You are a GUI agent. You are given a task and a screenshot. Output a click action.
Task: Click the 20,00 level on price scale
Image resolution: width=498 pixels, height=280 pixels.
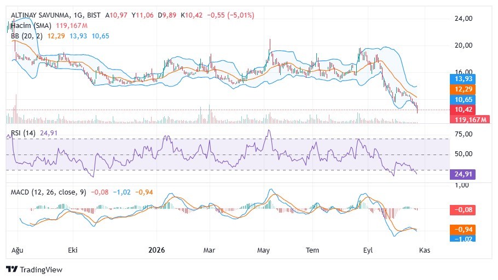click(x=464, y=45)
